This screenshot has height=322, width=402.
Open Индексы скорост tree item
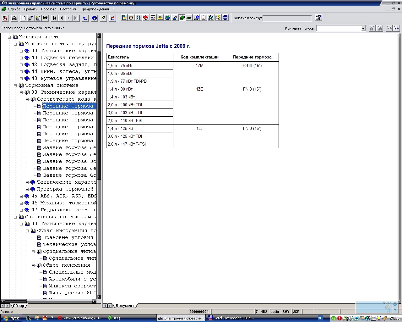click(x=72, y=286)
